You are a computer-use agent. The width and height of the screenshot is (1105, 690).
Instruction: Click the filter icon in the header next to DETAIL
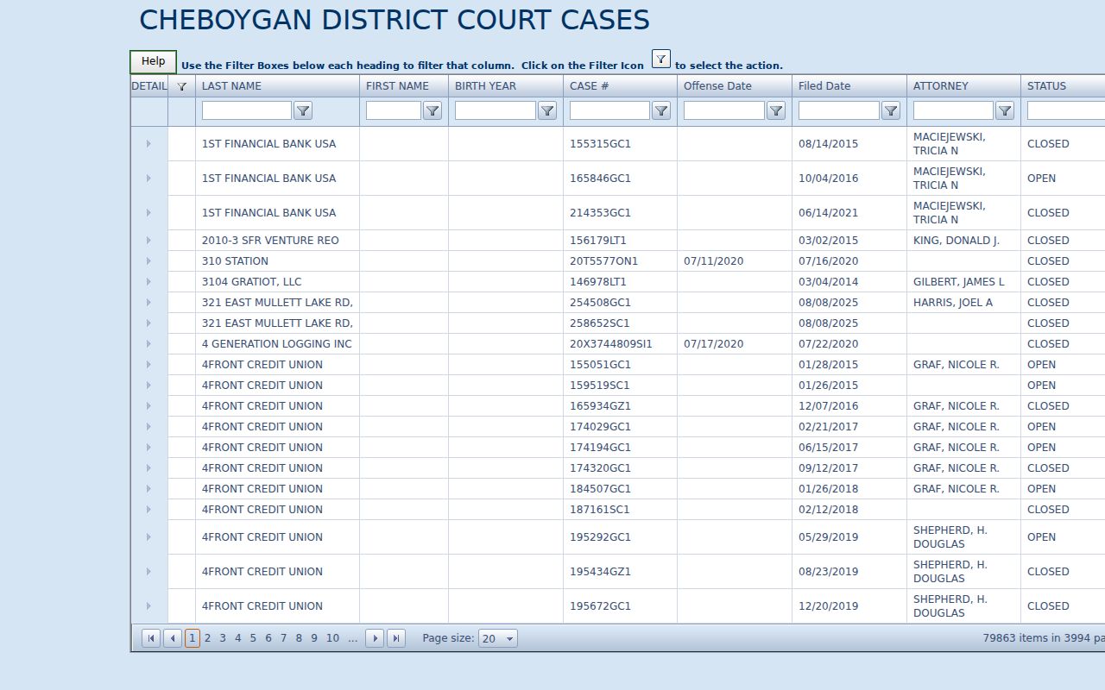tap(181, 86)
